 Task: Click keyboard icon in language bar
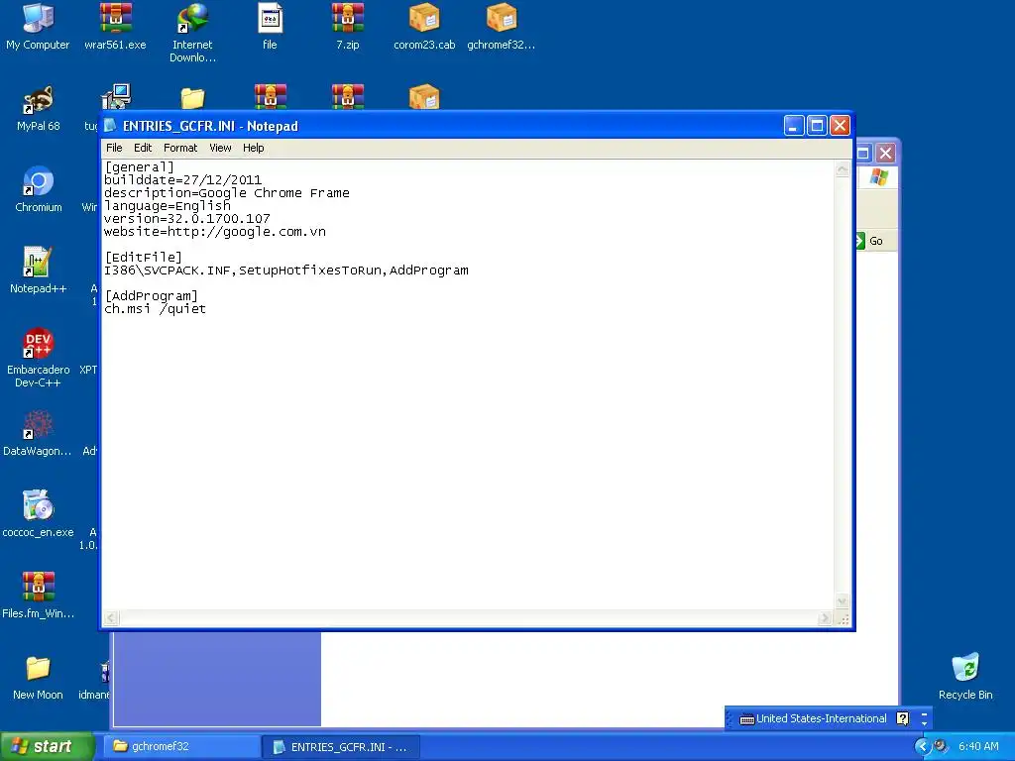coord(746,719)
